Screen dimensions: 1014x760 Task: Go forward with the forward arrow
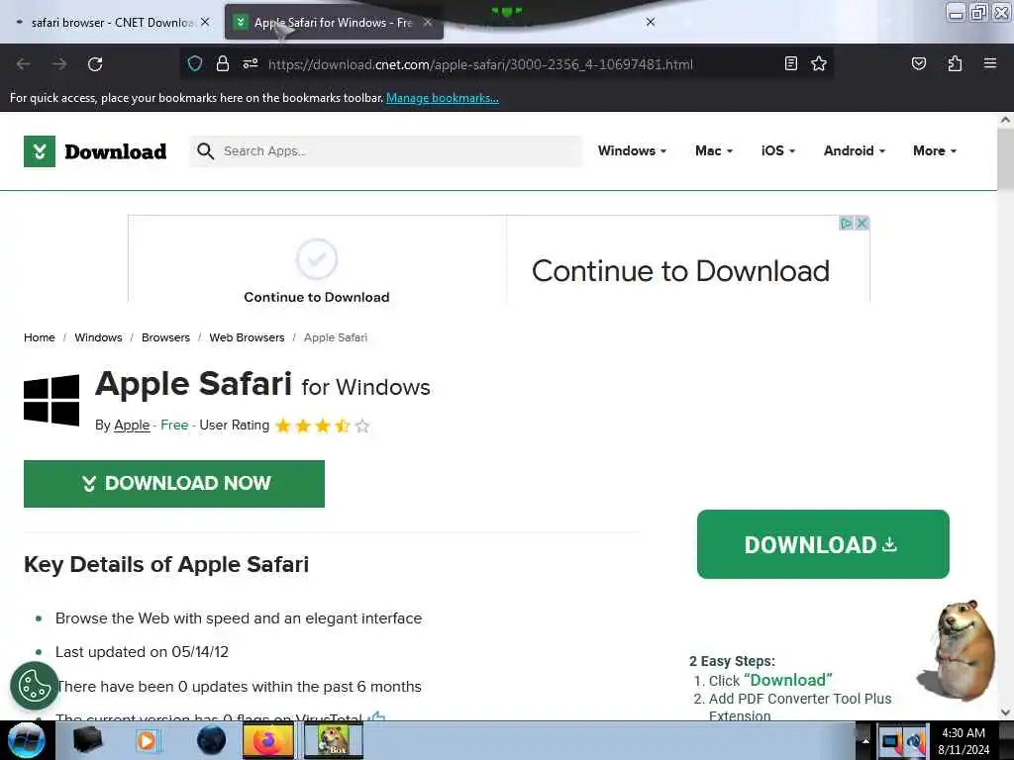pos(58,64)
